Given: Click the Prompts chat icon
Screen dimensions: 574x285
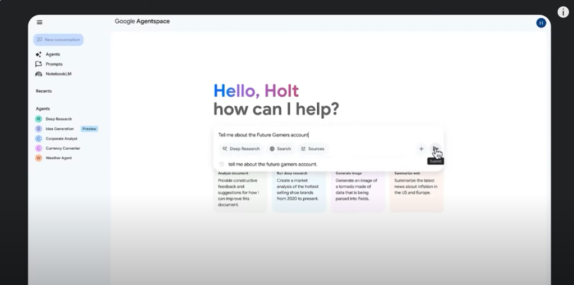Looking at the screenshot, I should coord(39,64).
